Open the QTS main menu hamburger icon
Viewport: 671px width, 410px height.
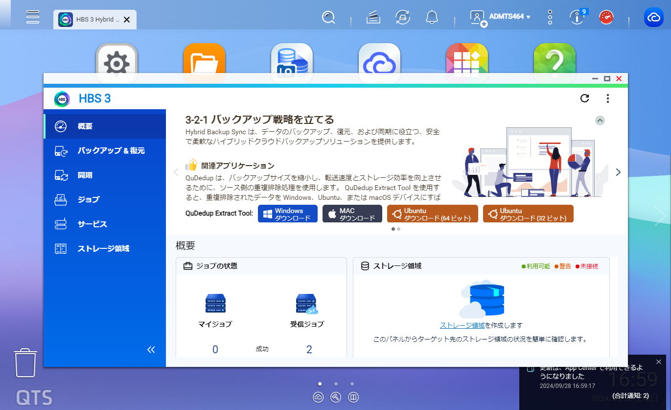33,17
